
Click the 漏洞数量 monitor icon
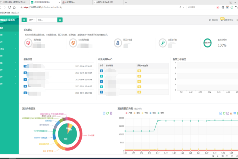pos(28,42)
